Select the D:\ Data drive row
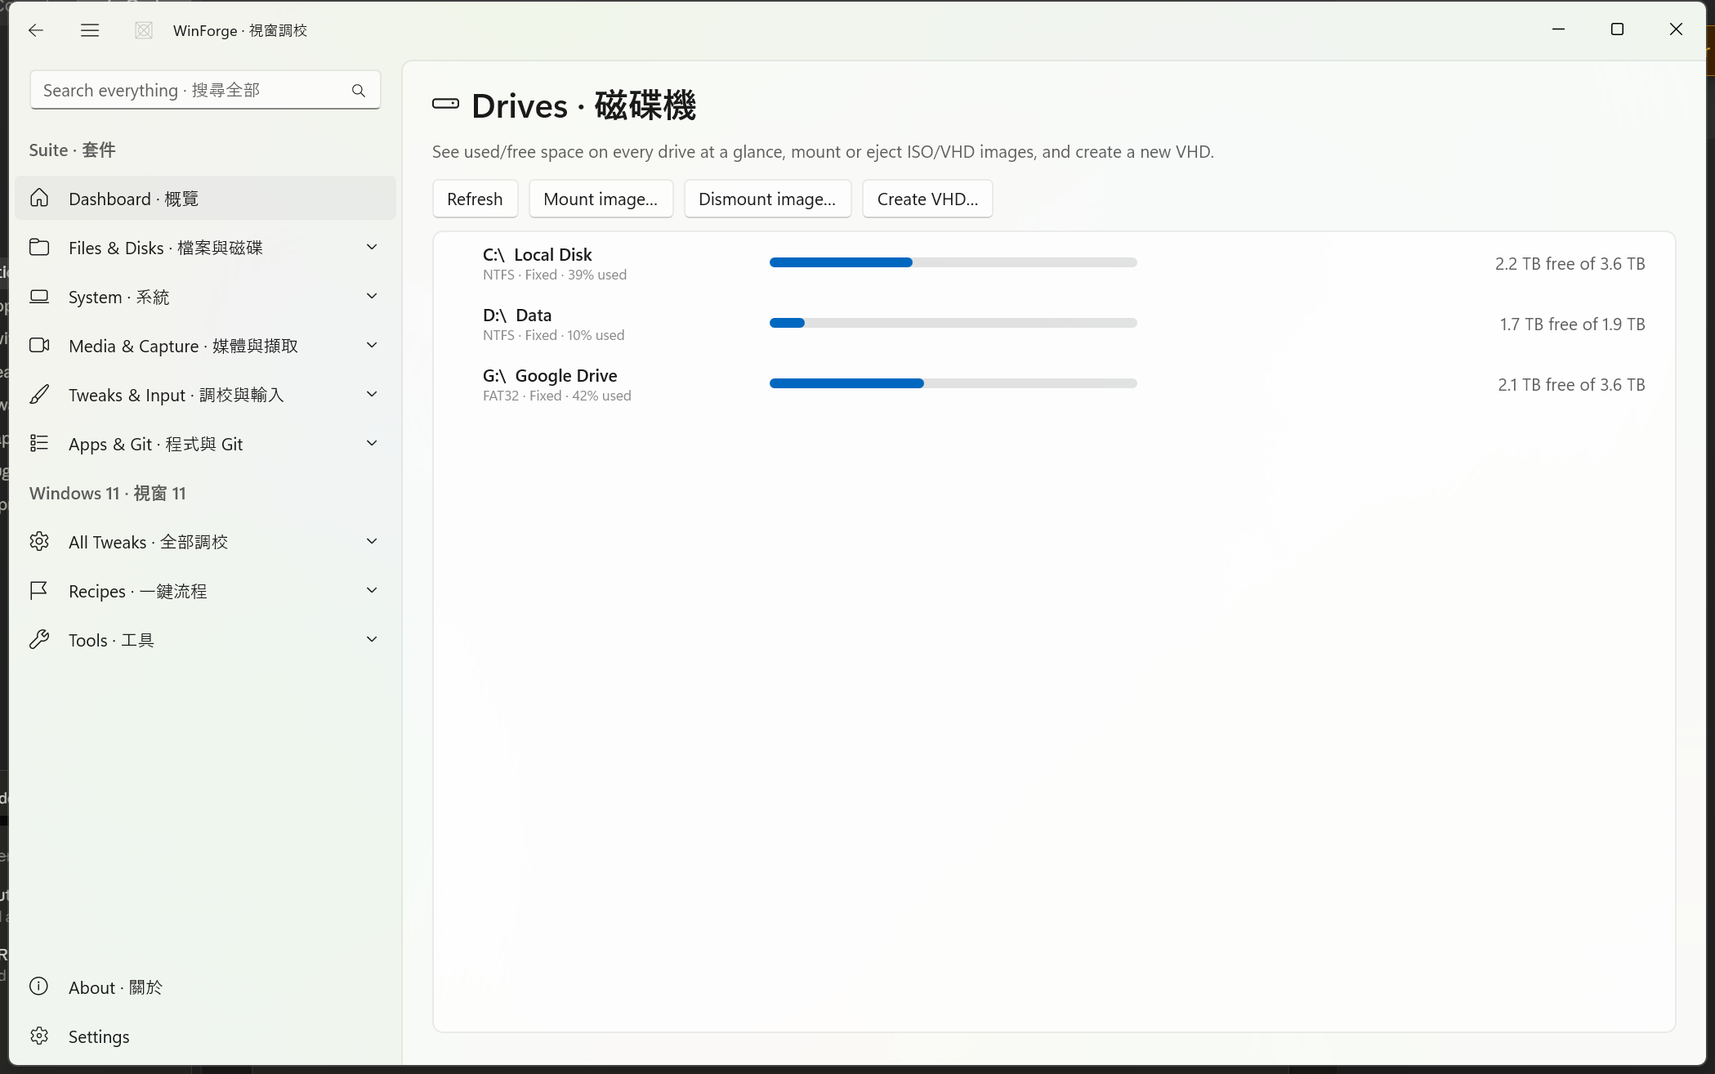This screenshot has width=1715, height=1074. [1054, 324]
